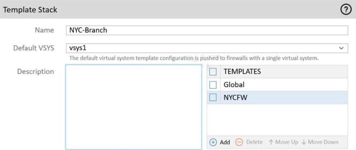Click inside the Description text area

point(133,107)
